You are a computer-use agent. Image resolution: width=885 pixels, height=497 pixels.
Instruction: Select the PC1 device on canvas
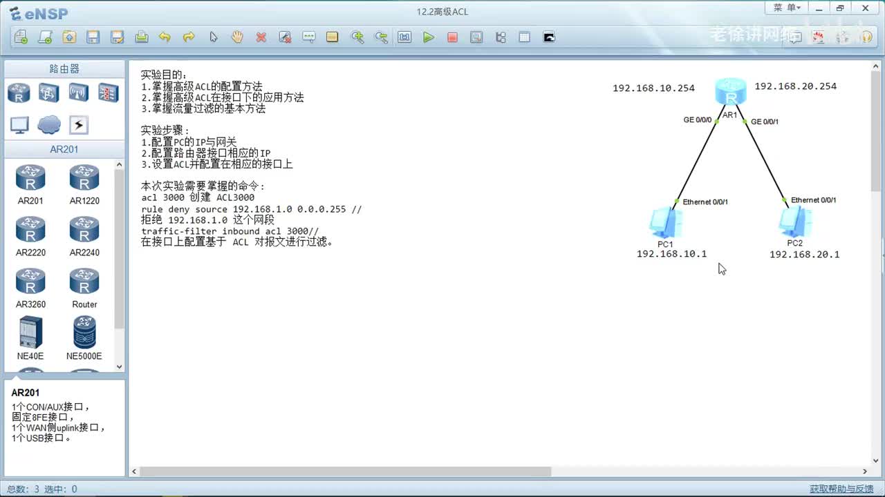665,222
